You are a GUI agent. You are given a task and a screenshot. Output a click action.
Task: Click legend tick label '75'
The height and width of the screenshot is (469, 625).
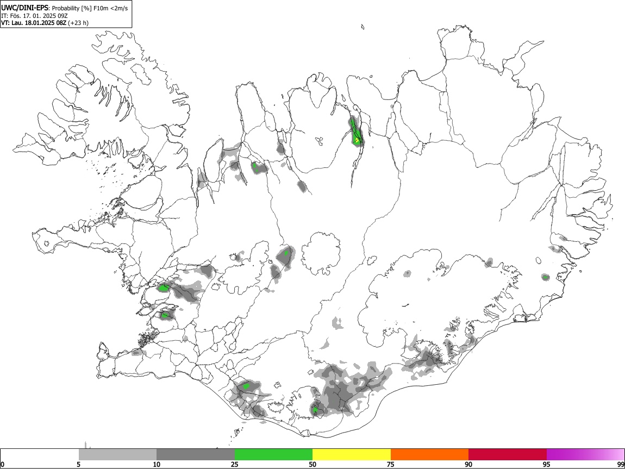click(391, 465)
